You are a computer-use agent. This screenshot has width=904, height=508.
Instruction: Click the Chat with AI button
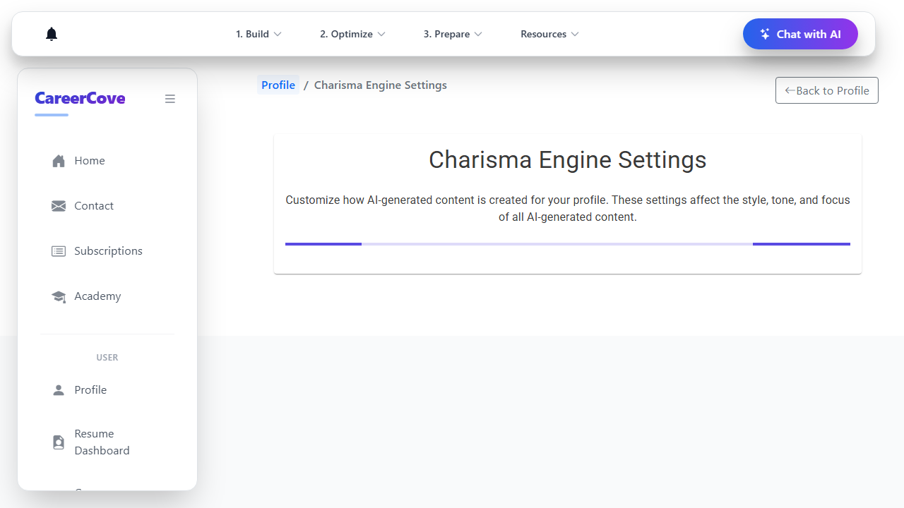click(x=800, y=34)
